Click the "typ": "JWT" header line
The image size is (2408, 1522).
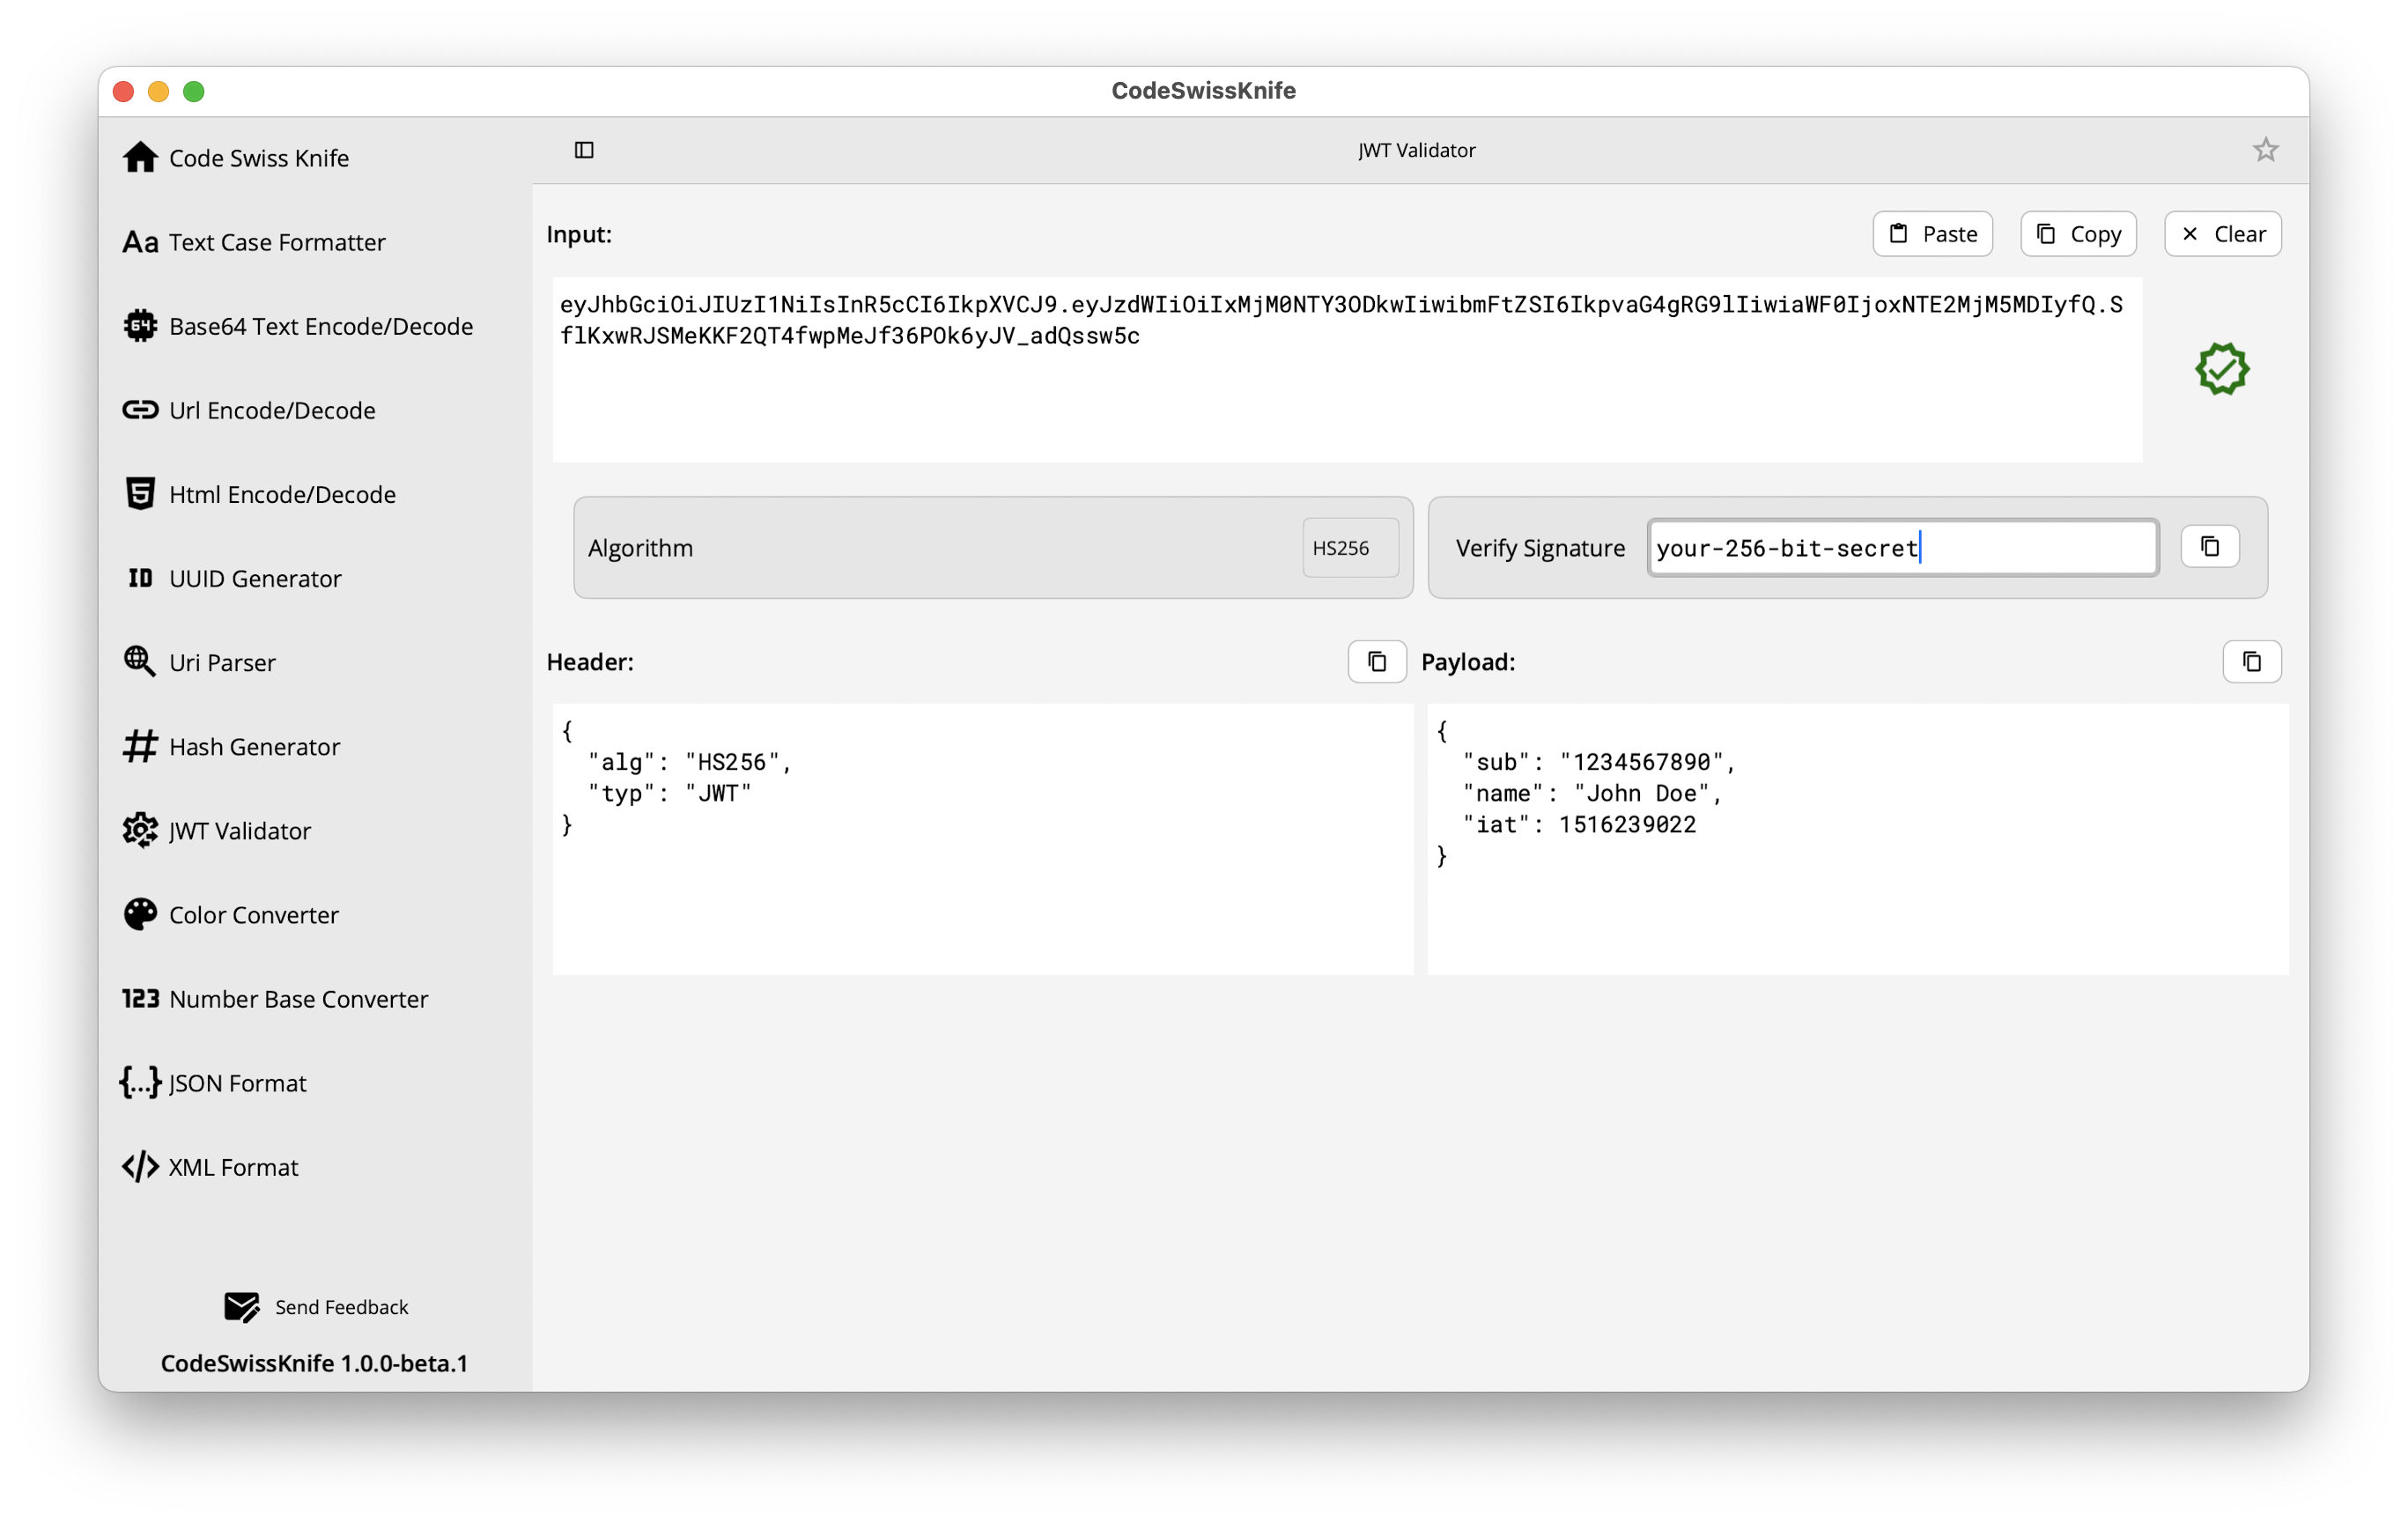(669, 793)
